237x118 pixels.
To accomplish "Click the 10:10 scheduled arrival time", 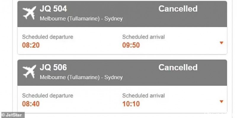I will [x=131, y=104].
